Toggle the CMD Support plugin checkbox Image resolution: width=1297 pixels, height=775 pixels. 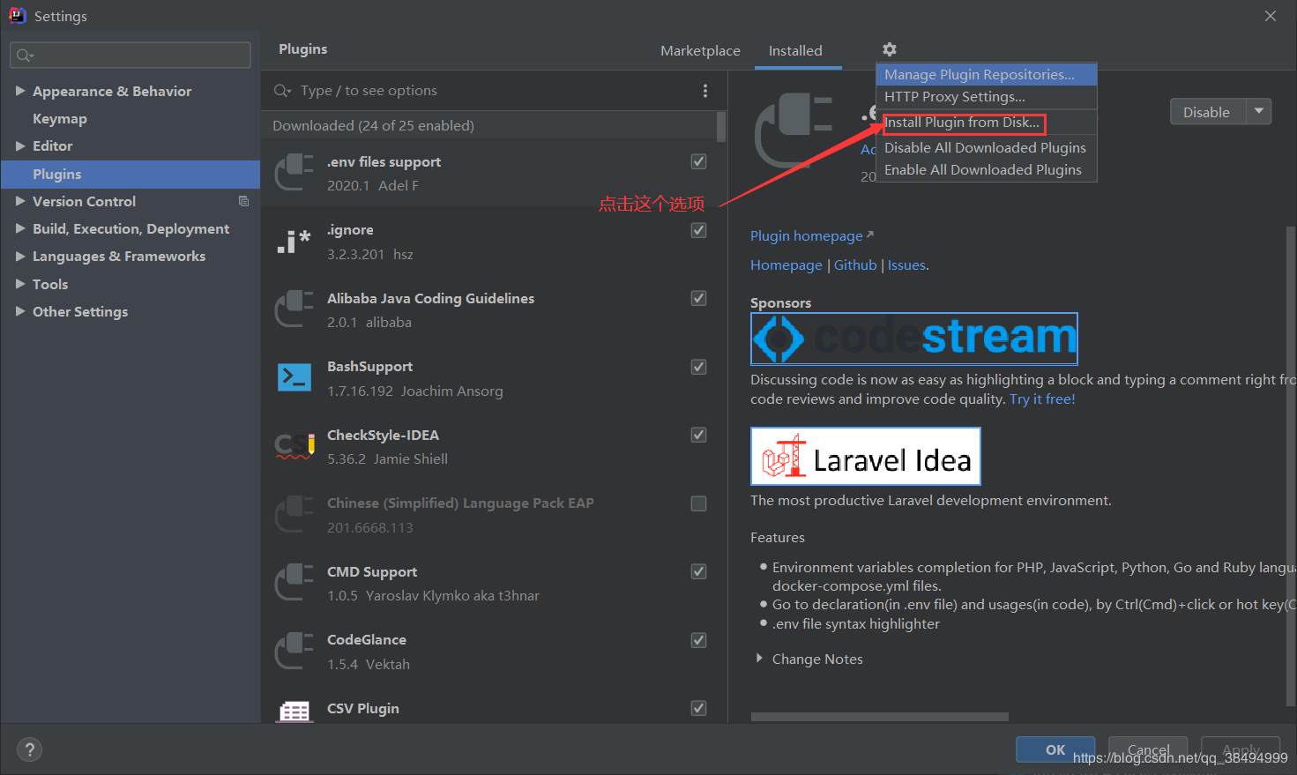tap(699, 571)
